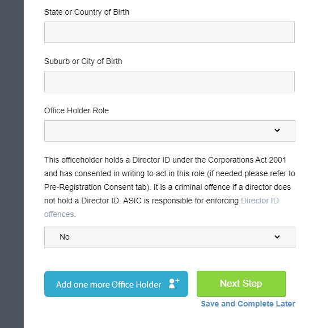
Task: Click the chevron arrow in the No dropdown
Action: 277,237
